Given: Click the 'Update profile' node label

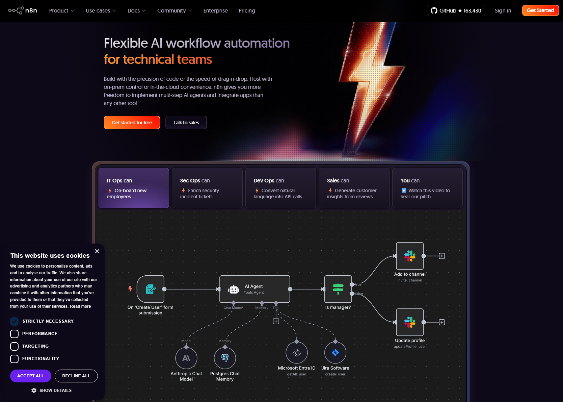Looking at the screenshot, I should pyautogui.click(x=410, y=341).
